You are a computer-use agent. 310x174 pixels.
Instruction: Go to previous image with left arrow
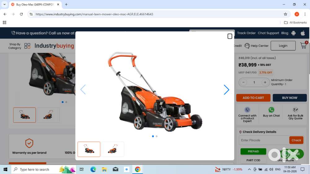[x=83, y=90]
